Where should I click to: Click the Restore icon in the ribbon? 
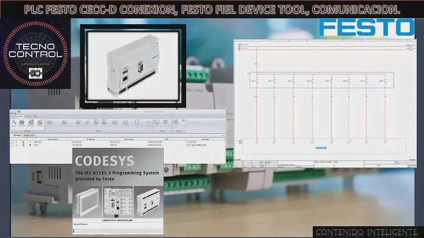coord(39,123)
